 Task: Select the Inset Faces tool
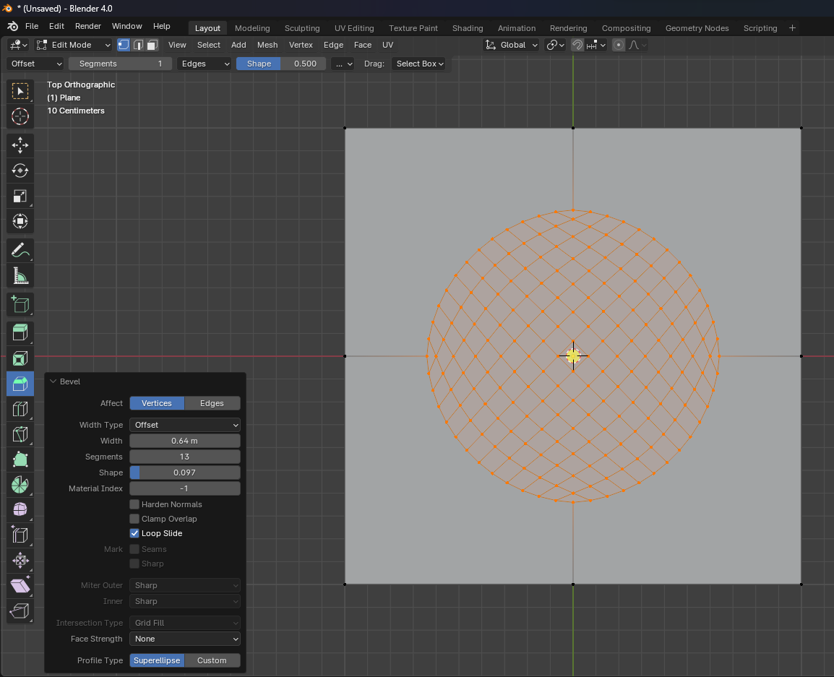click(20, 358)
